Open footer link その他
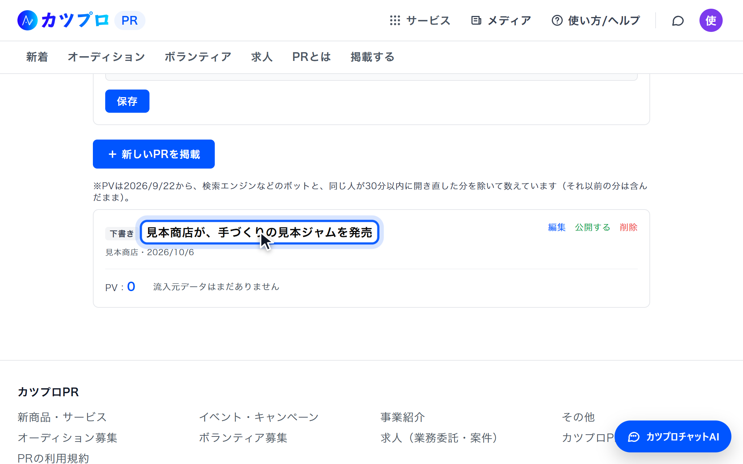 click(x=578, y=417)
